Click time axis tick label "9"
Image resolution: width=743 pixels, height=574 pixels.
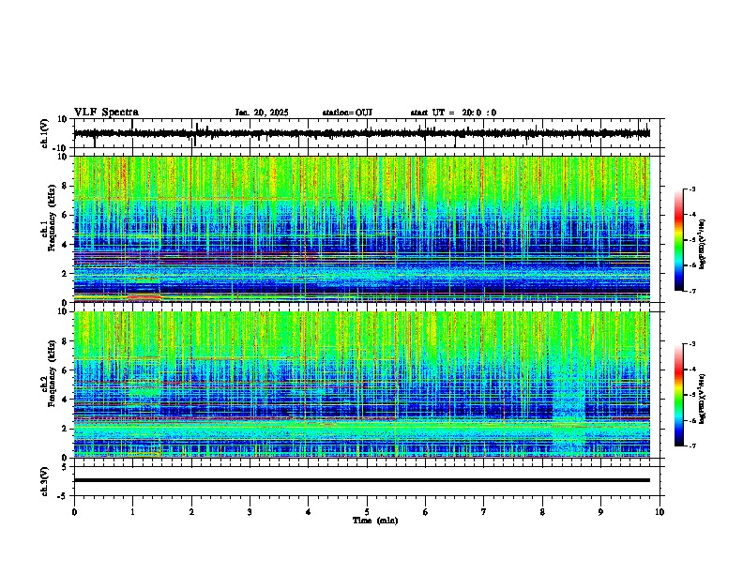click(x=600, y=512)
